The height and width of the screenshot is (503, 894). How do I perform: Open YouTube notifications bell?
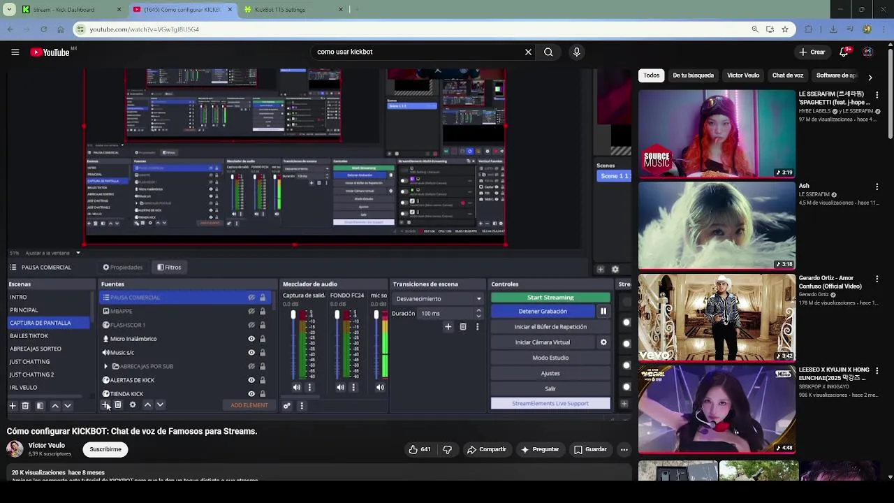(845, 52)
